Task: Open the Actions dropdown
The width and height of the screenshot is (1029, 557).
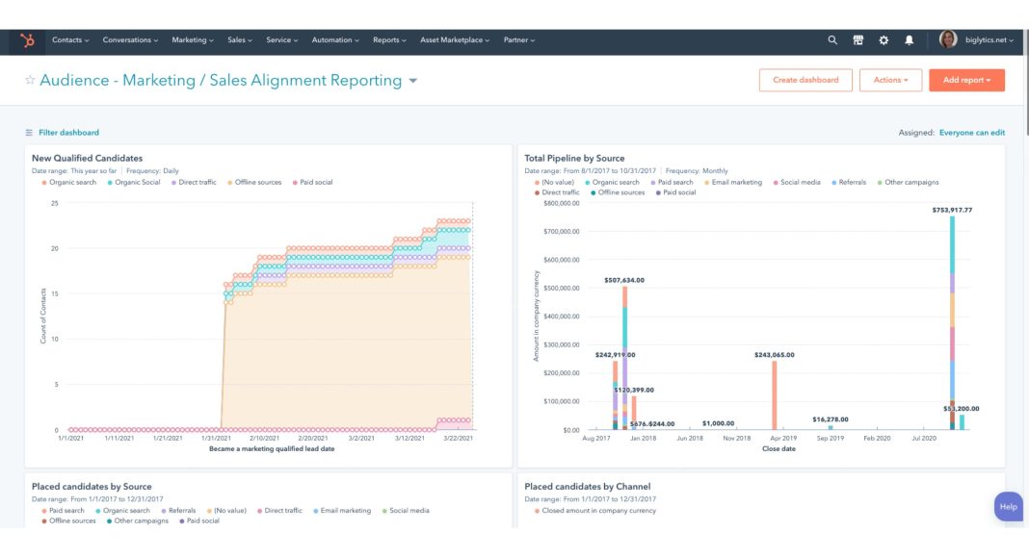Action: pyautogui.click(x=891, y=80)
